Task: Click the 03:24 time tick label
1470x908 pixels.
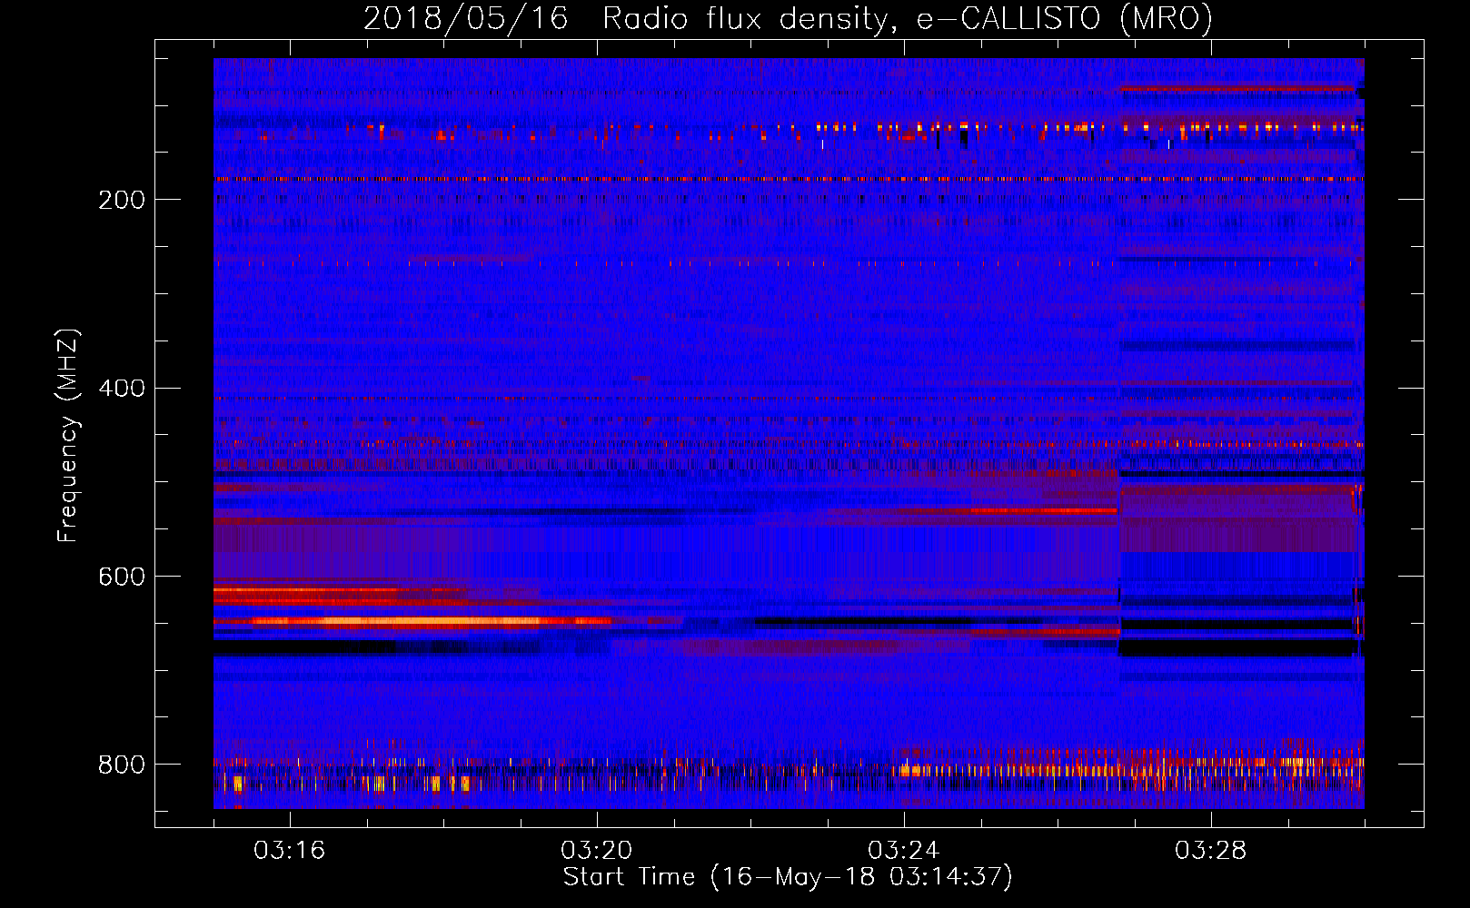Action: (x=904, y=851)
